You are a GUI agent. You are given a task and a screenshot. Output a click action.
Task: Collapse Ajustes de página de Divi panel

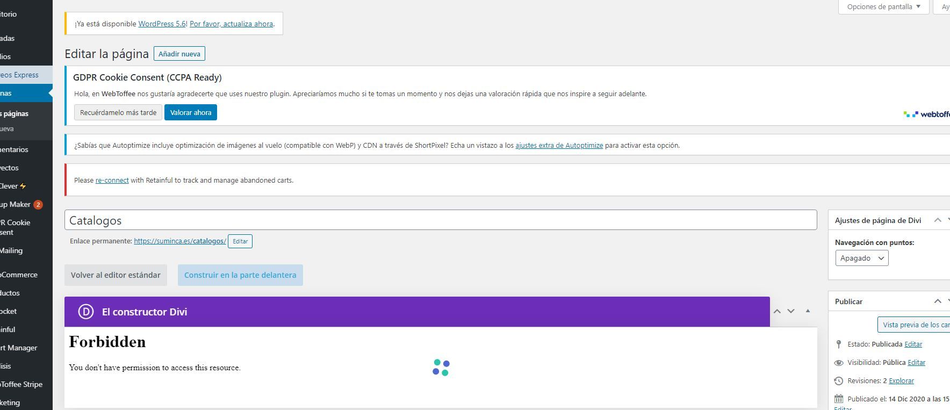938,220
